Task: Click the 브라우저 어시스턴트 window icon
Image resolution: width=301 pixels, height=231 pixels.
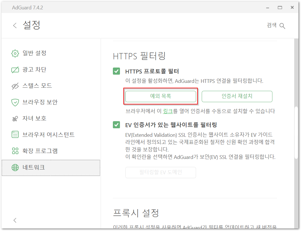Action: [15, 135]
